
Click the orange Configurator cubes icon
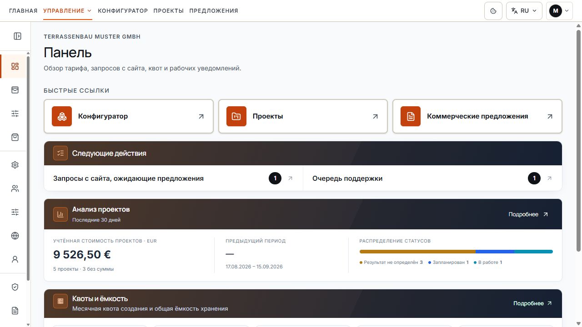[62, 116]
